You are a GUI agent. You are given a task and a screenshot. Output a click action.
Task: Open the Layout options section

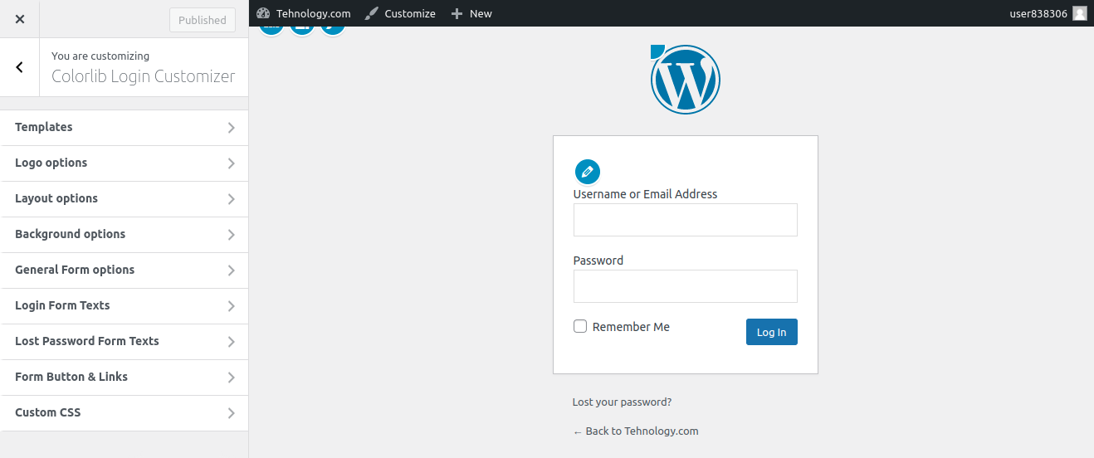coord(125,199)
